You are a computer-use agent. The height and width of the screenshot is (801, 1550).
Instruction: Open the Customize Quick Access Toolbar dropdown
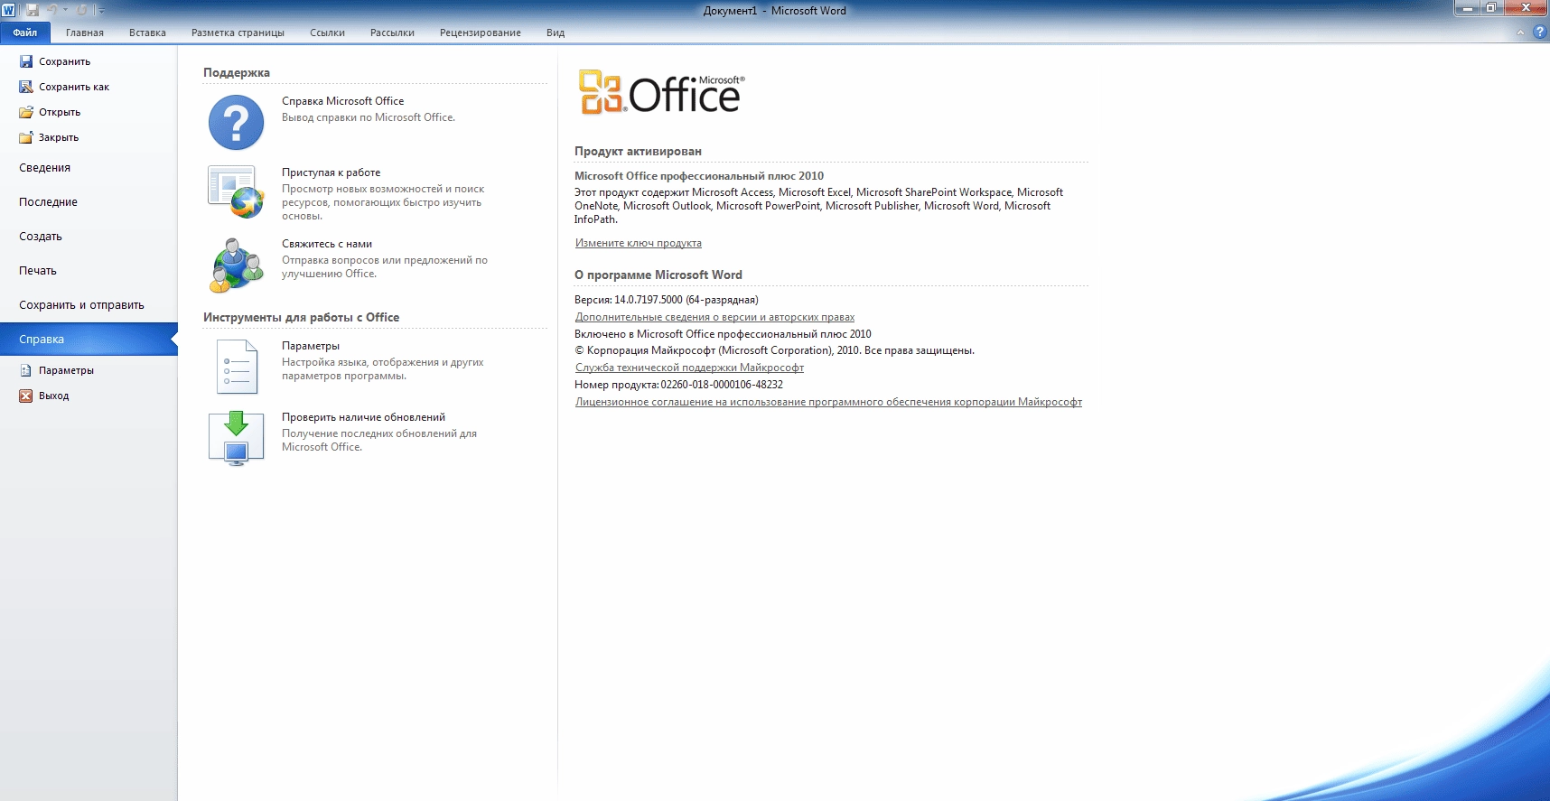pyautogui.click(x=101, y=11)
